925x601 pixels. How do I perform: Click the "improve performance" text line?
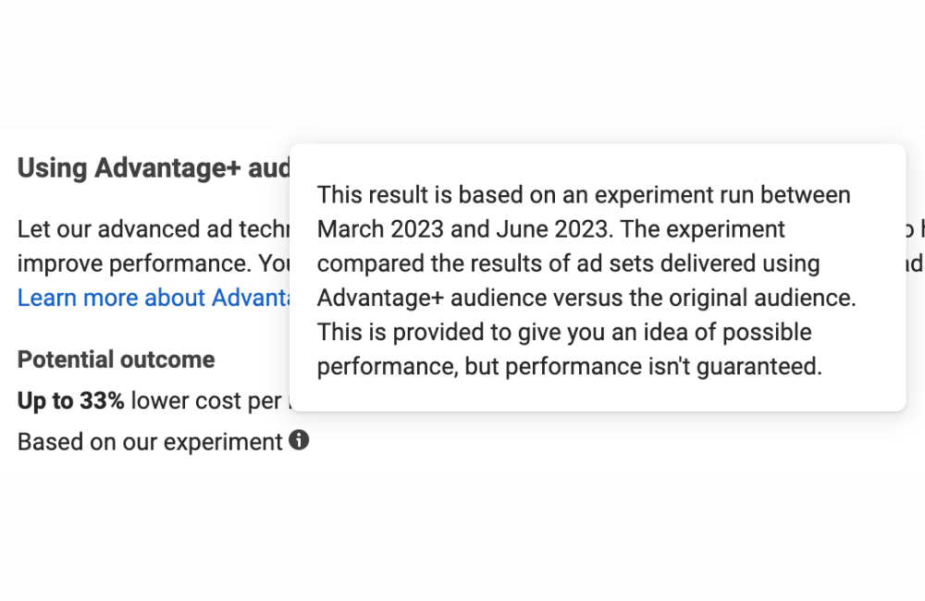131,264
